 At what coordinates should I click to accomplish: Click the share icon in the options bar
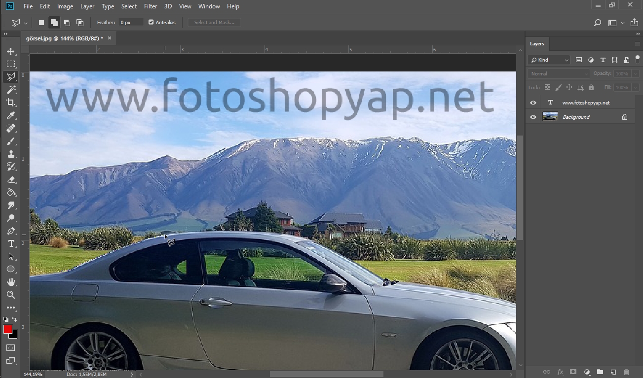click(634, 23)
